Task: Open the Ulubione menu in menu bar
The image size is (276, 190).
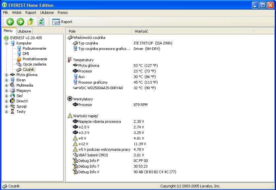Action: tap(47, 13)
